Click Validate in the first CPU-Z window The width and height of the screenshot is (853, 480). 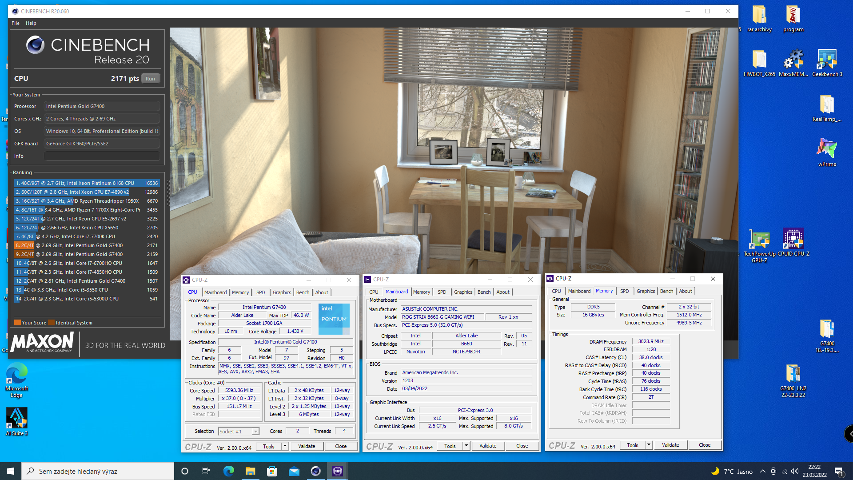pos(307,446)
